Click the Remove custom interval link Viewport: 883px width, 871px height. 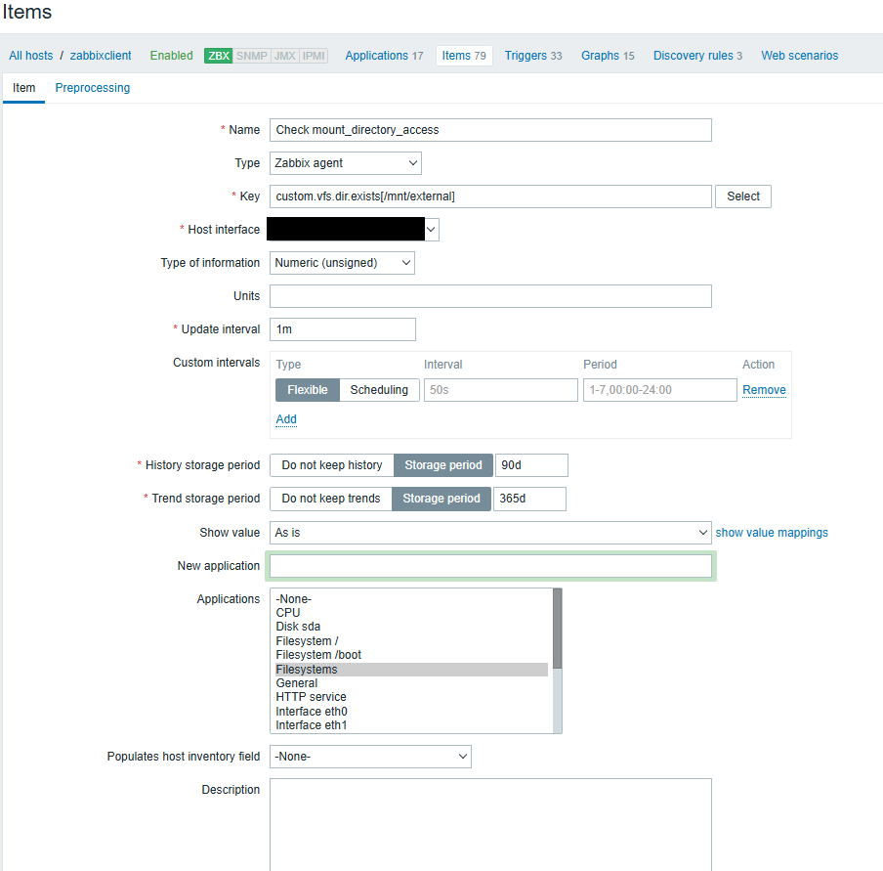[764, 390]
